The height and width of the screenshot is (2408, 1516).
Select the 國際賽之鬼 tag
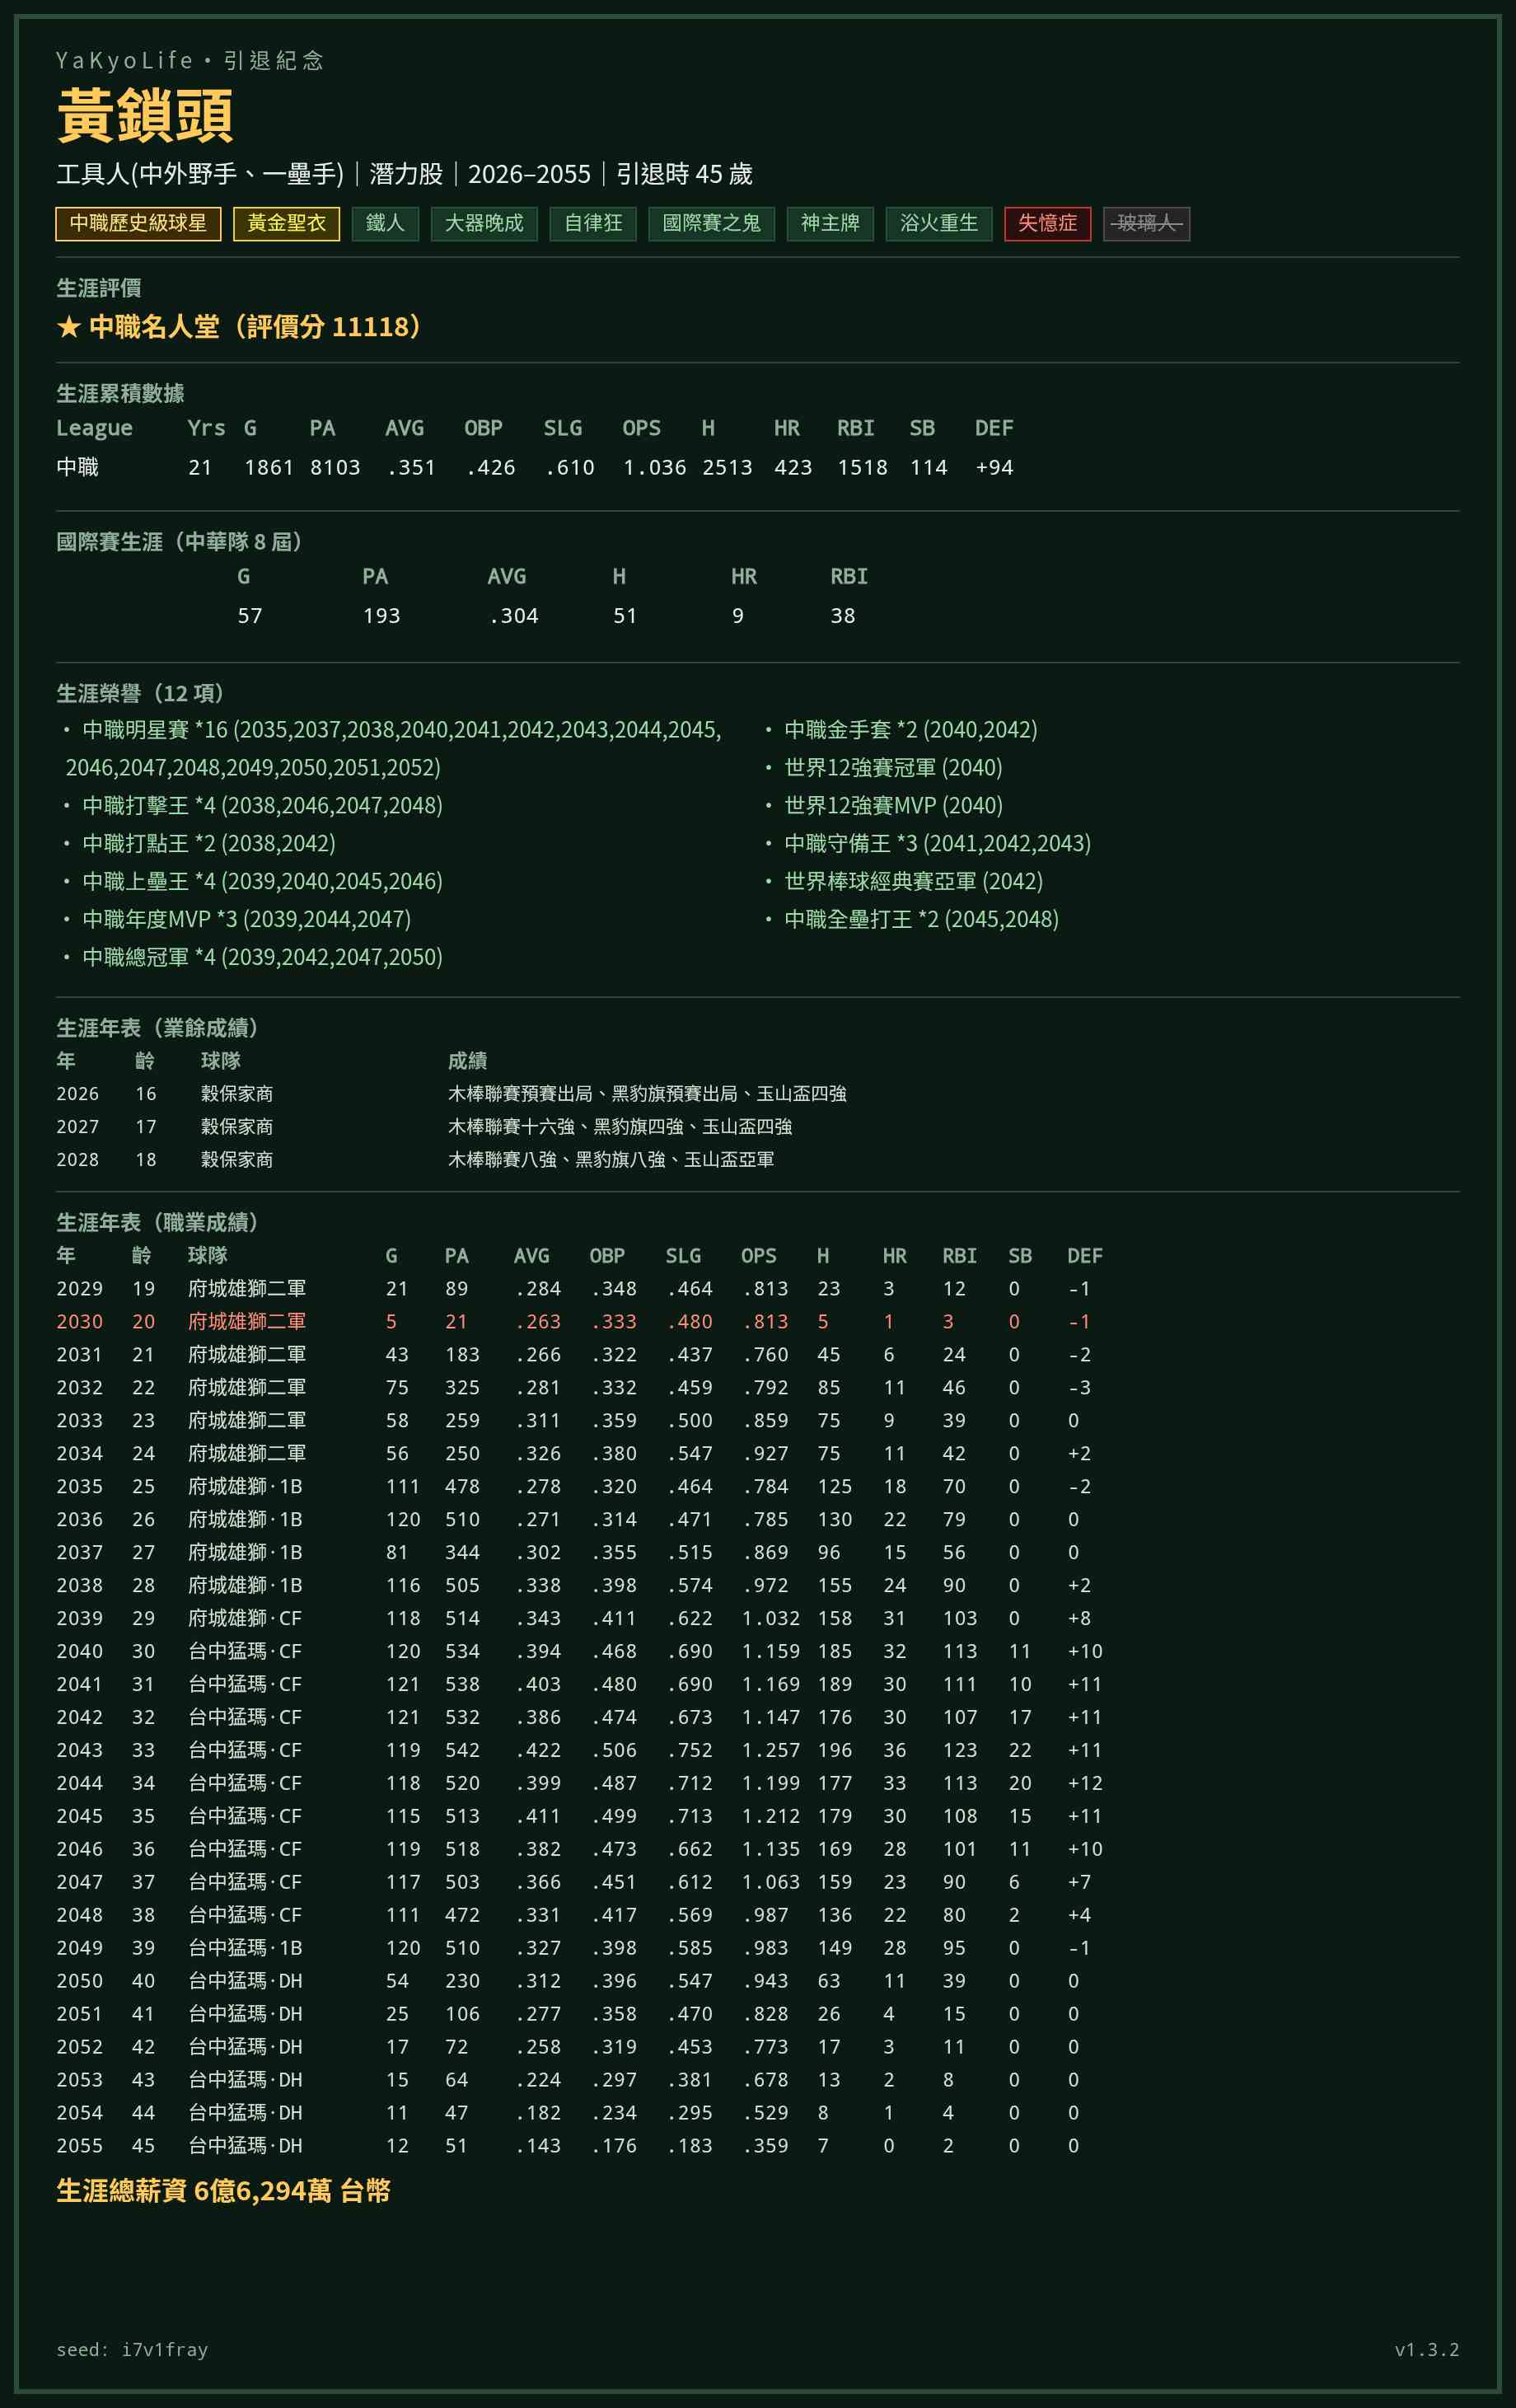point(711,224)
